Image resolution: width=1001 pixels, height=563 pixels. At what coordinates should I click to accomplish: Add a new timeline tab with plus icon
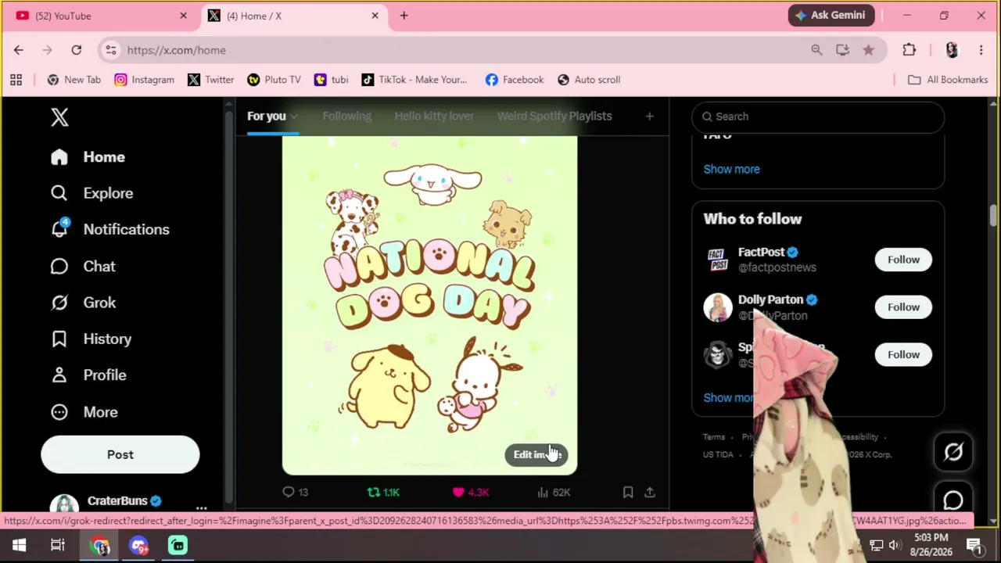(x=649, y=117)
